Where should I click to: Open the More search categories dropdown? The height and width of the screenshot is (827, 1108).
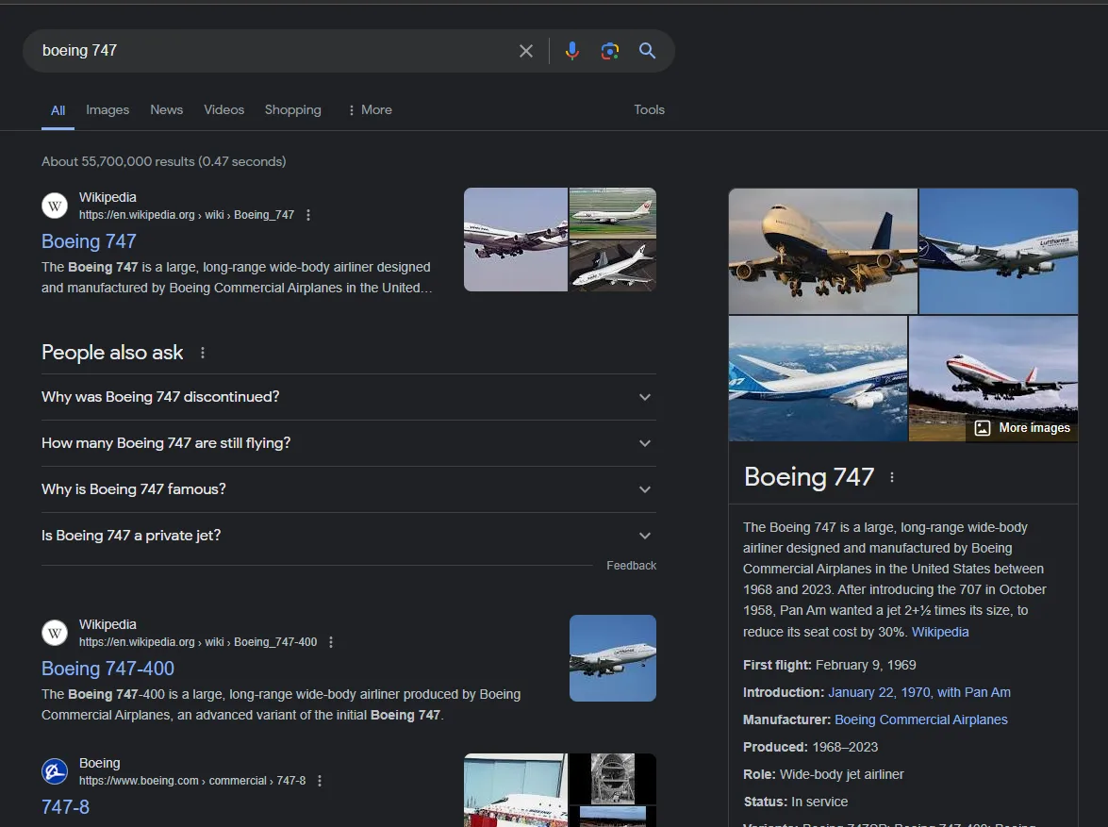pos(370,109)
